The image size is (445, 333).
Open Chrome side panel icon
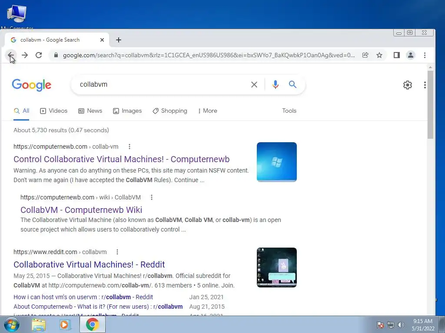point(397,55)
